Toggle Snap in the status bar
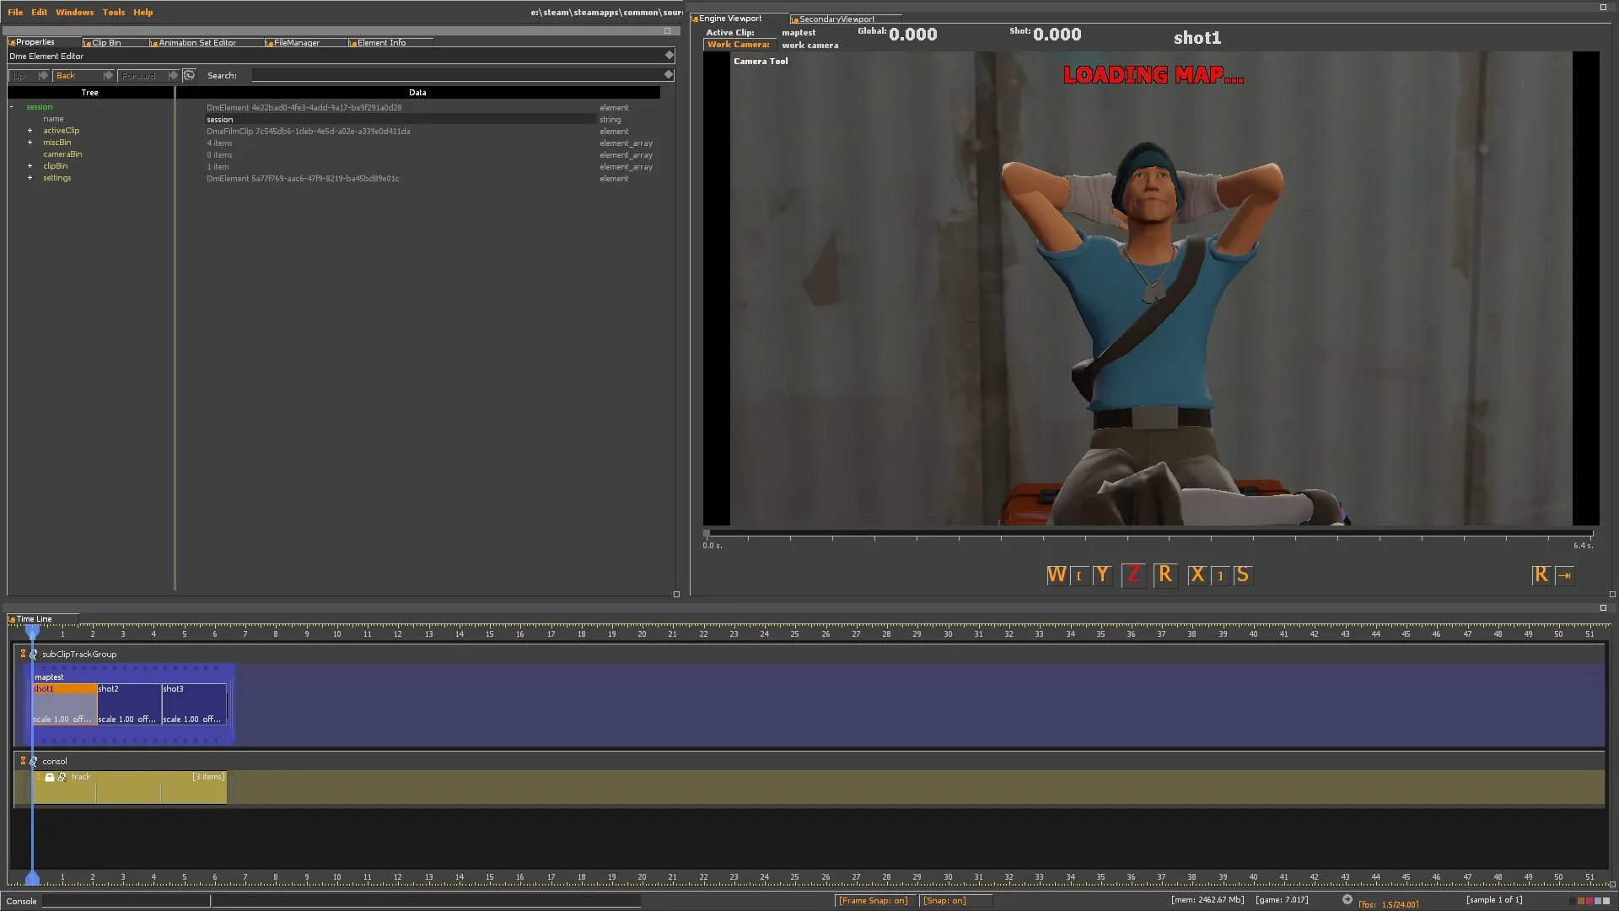 click(944, 900)
